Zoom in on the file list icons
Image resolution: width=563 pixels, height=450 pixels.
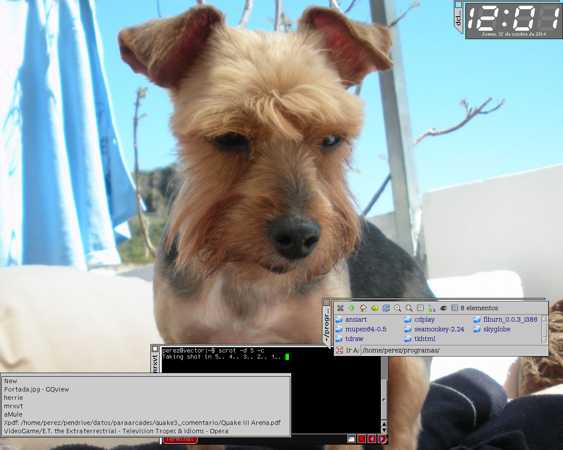pos(397,308)
